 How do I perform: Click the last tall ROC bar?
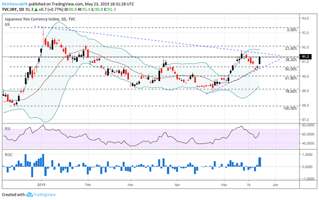pyautogui.click(x=260, y=162)
